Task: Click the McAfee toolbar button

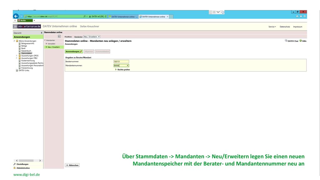Action: pyautogui.click(x=25, y=20)
